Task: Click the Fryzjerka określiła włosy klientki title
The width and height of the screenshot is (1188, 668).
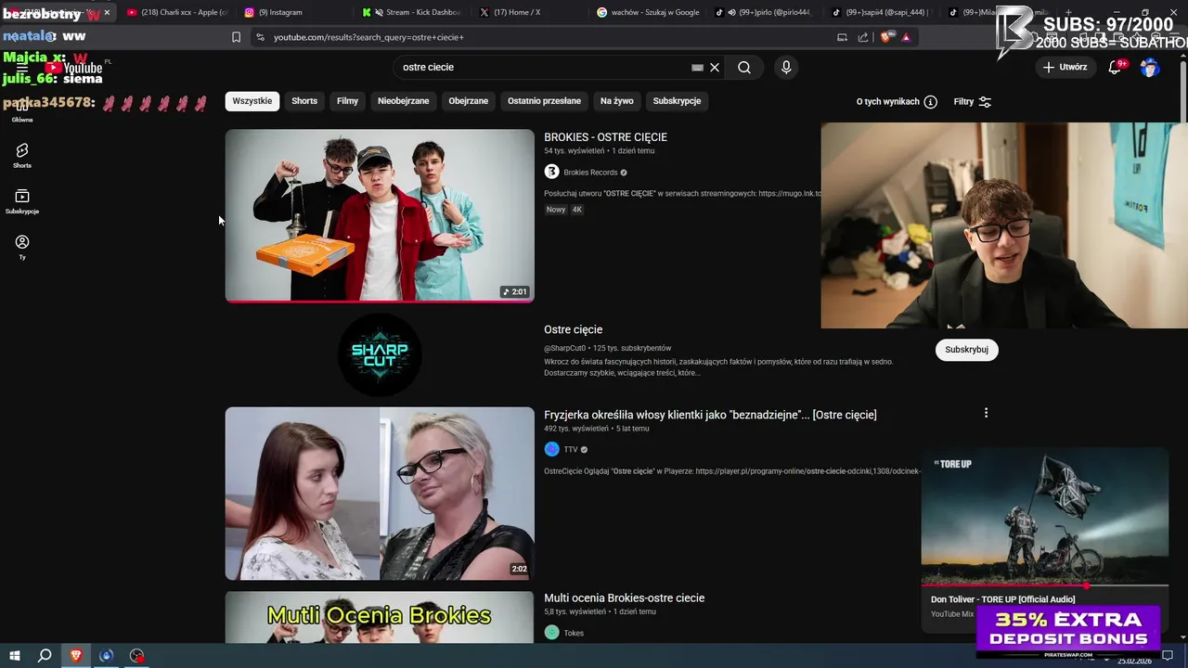Action: (x=710, y=415)
